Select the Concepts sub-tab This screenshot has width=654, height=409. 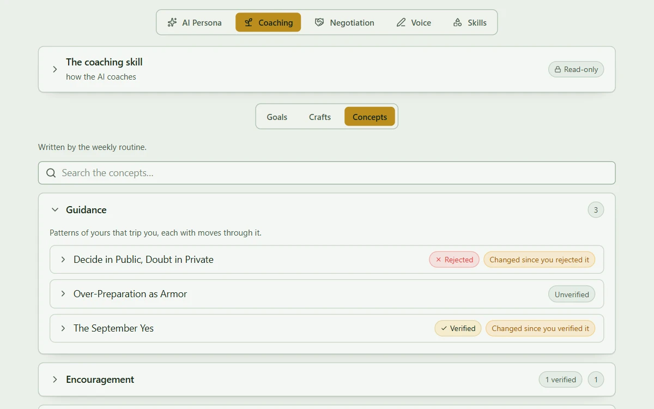click(x=370, y=117)
